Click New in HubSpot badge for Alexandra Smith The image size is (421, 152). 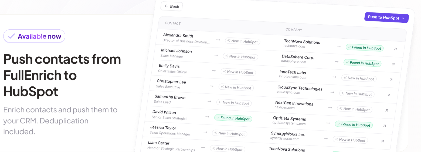243,41
